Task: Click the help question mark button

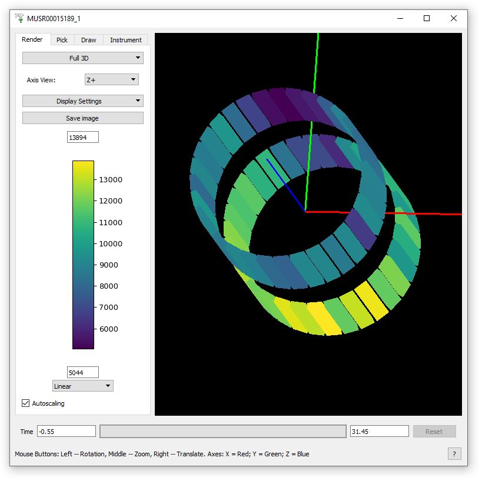Action: point(454,453)
